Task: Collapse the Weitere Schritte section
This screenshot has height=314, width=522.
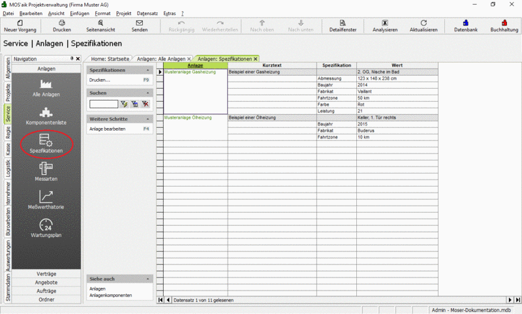Action: (x=148, y=119)
